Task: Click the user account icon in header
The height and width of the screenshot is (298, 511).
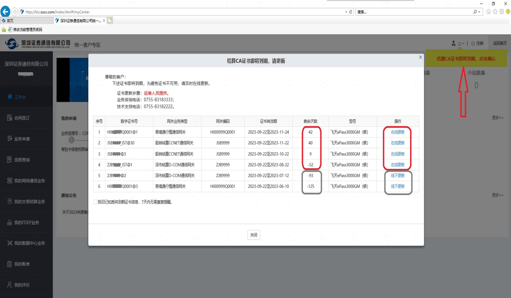Action: tap(453, 43)
